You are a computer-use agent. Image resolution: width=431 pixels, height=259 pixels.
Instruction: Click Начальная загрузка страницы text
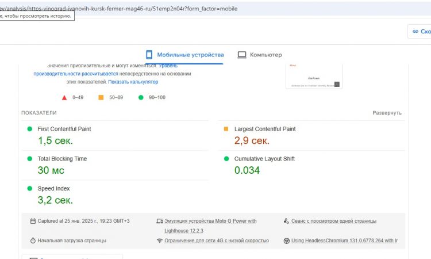[x=72, y=240]
